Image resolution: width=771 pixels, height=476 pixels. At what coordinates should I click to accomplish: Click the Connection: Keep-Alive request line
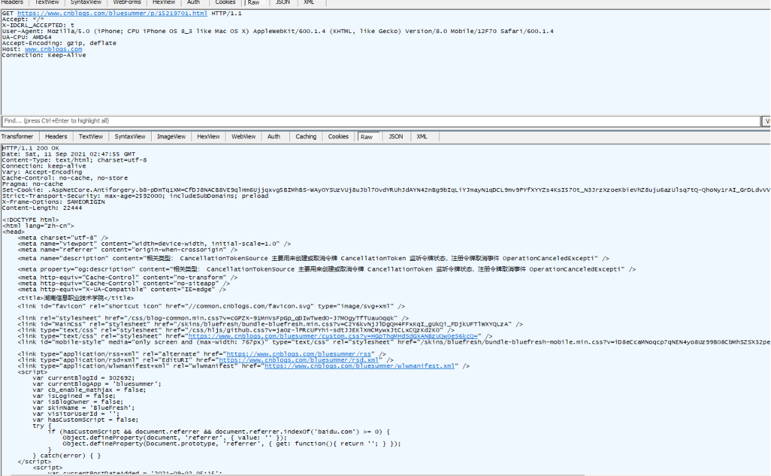pos(44,55)
